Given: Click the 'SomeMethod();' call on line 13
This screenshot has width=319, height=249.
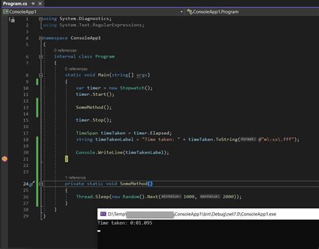Looking at the screenshot, I should pos(94,107).
